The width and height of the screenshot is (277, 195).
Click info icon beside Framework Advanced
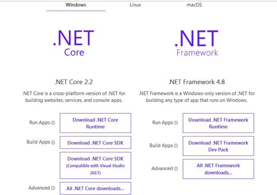(x=176, y=169)
